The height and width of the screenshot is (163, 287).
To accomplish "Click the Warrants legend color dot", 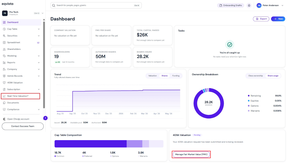I will click(x=248, y=111).
